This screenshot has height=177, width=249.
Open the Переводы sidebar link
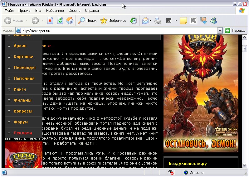pos(24,68)
